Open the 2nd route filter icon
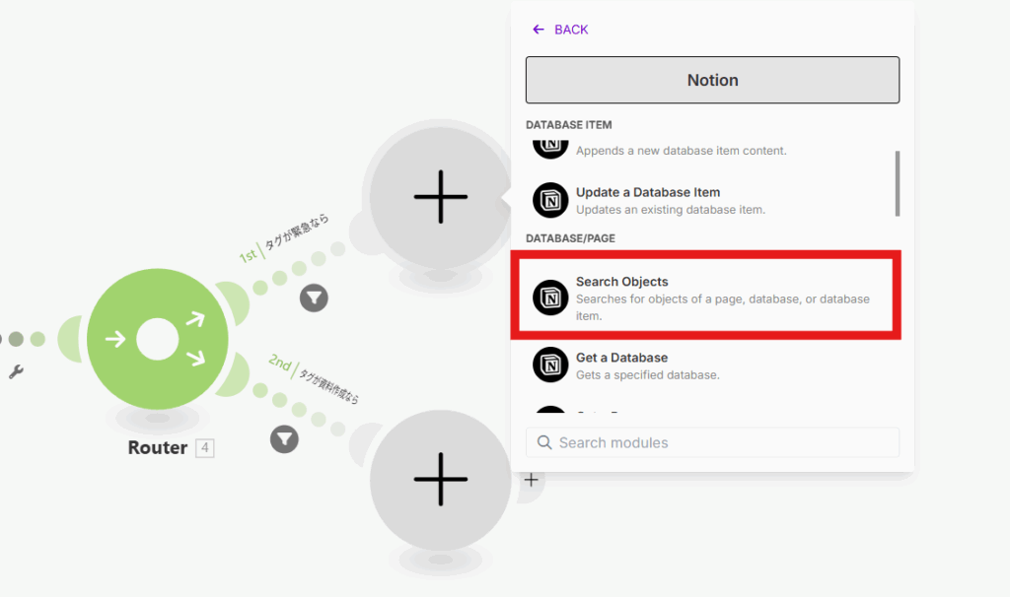This screenshot has width=1010, height=597. (x=284, y=438)
